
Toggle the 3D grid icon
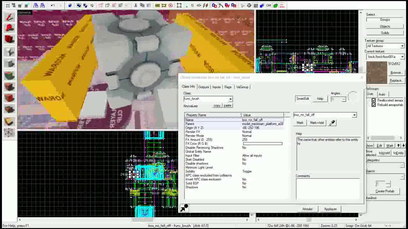coord(14,5)
